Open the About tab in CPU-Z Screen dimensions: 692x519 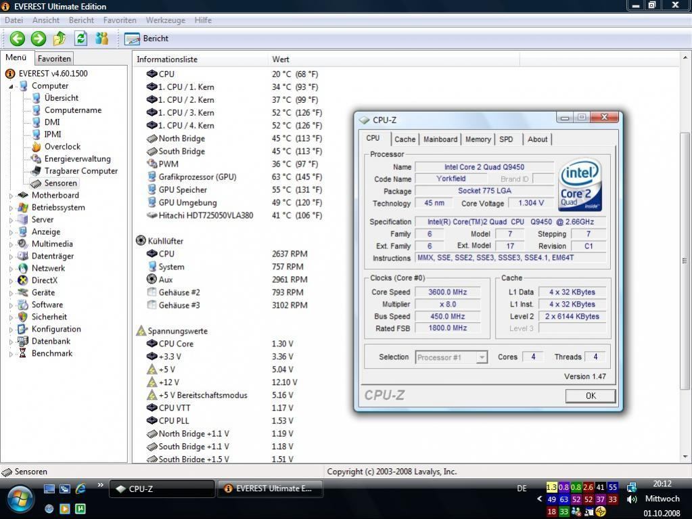click(x=538, y=139)
